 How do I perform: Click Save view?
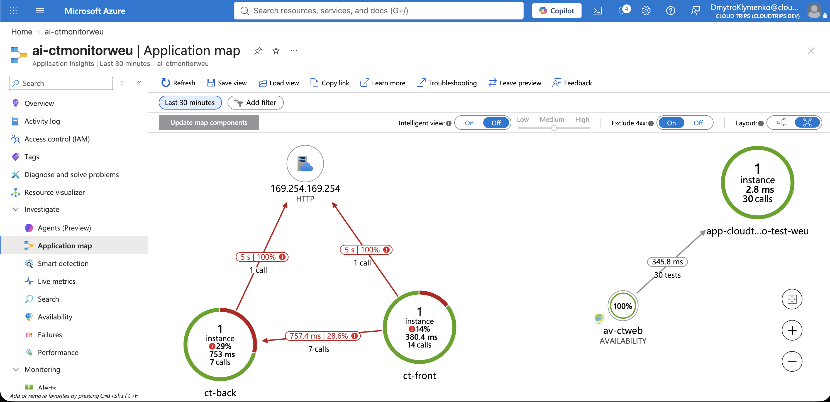click(227, 83)
